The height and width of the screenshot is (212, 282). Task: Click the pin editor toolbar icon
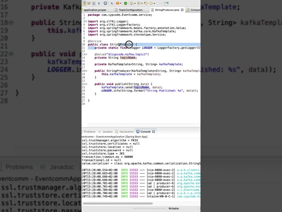click(167, 4)
